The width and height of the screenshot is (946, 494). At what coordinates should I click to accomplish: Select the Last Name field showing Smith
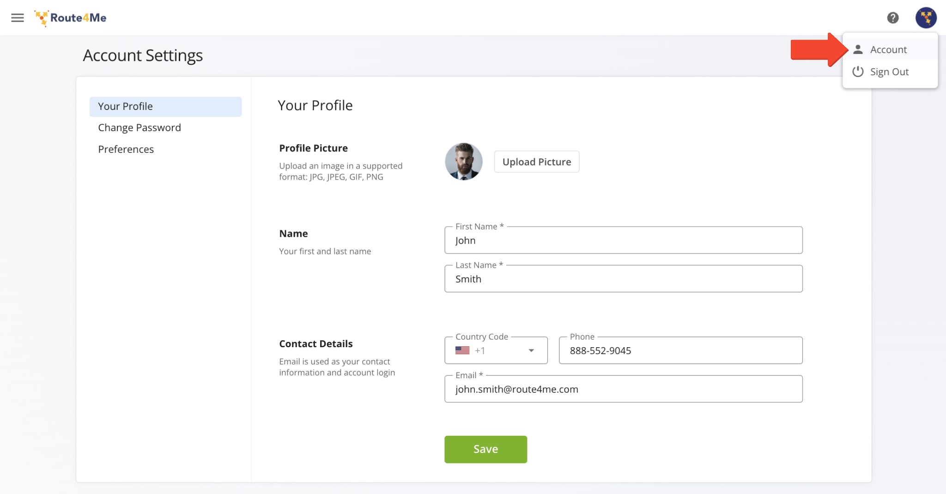(623, 278)
